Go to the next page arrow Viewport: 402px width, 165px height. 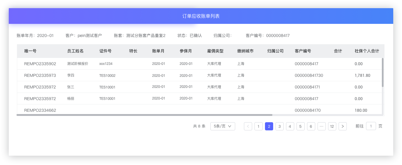(x=343, y=126)
